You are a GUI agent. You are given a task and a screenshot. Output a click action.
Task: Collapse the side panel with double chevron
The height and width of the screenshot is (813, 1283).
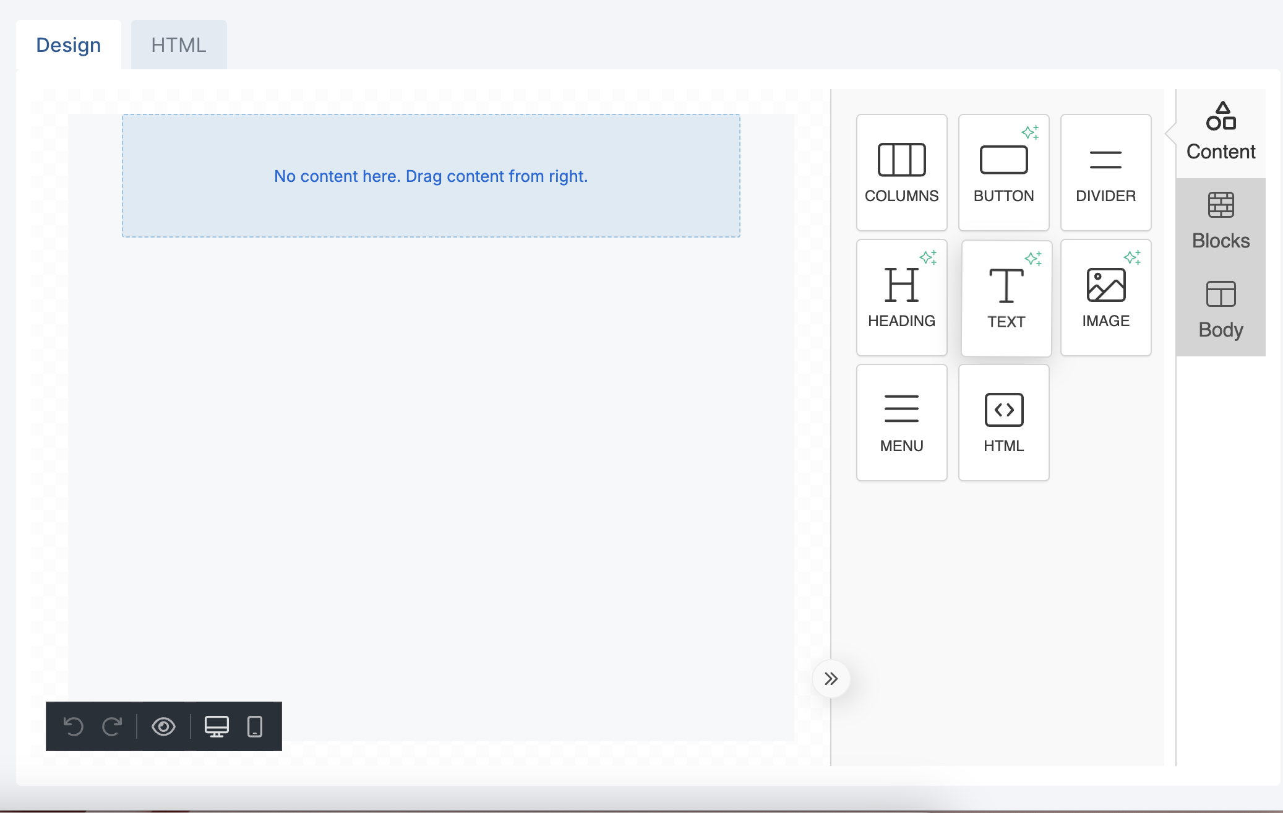point(831,679)
